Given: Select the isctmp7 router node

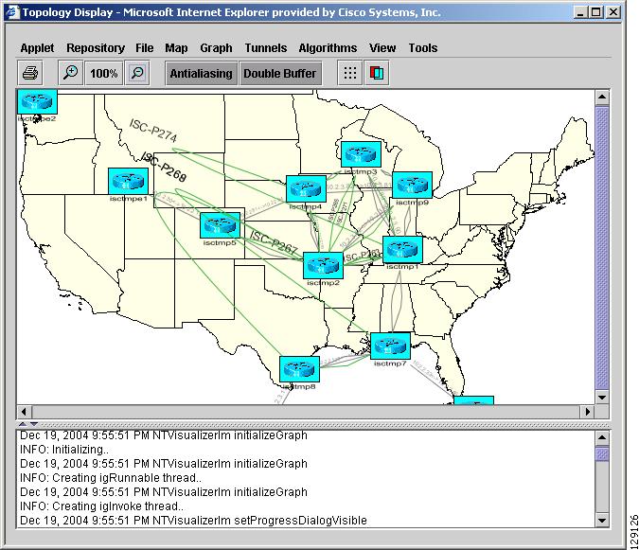Looking at the screenshot, I should tap(390, 346).
